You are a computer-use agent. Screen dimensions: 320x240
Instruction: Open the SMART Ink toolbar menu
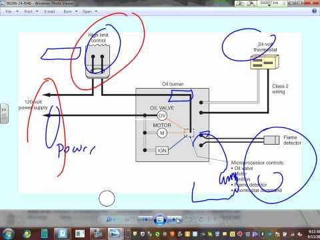(x=269, y=3)
